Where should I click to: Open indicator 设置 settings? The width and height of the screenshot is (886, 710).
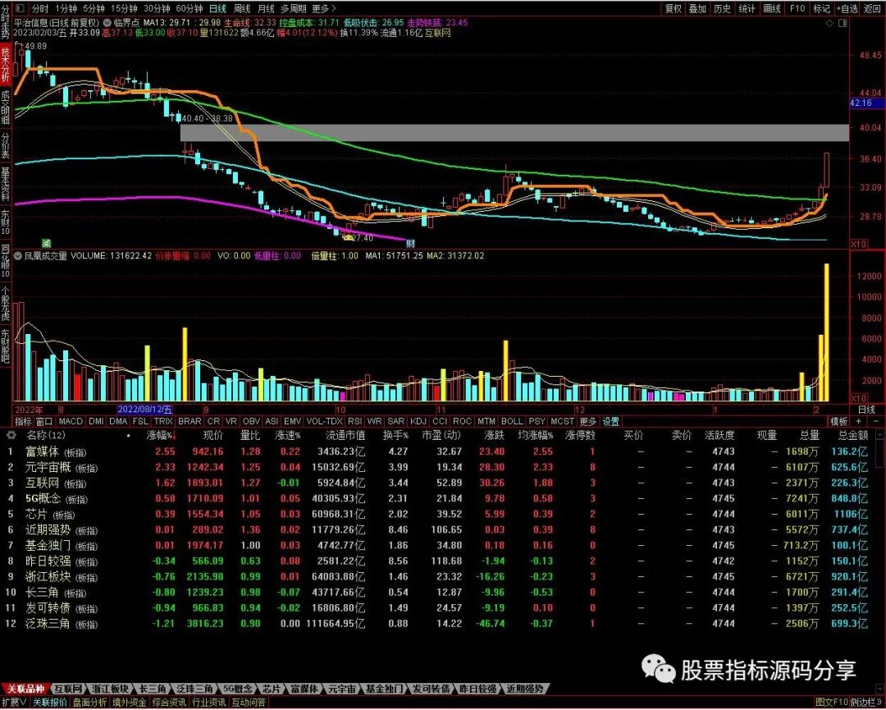[x=611, y=421]
